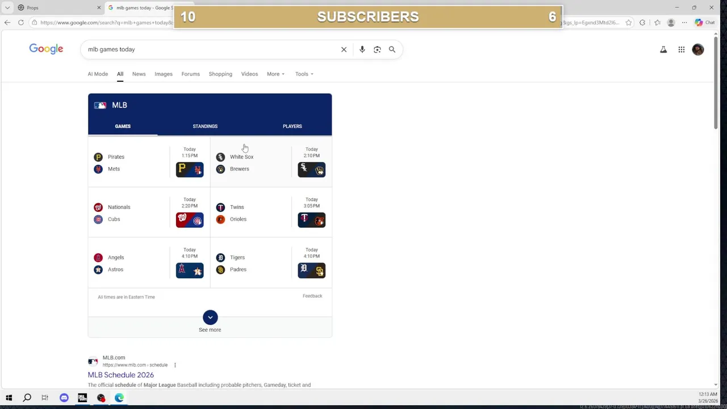Viewport: 727px width, 409px height.
Task: Open the Google account profile avatar
Action: pos(698,49)
